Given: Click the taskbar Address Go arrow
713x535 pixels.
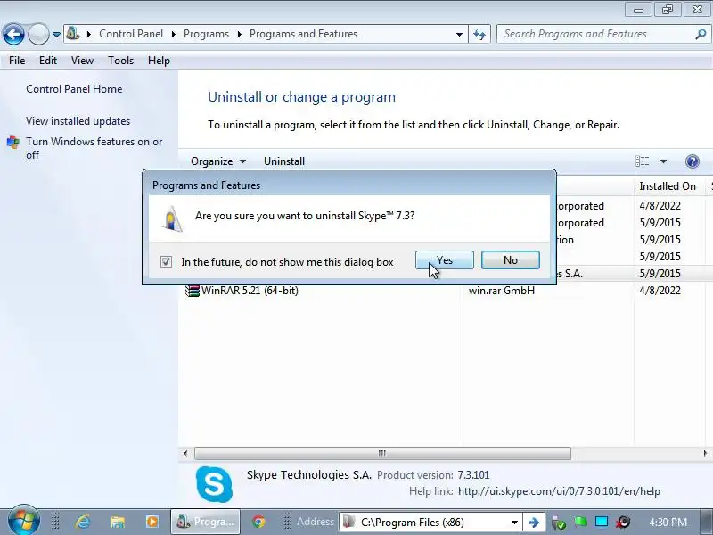Looking at the screenshot, I should click(x=533, y=523).
